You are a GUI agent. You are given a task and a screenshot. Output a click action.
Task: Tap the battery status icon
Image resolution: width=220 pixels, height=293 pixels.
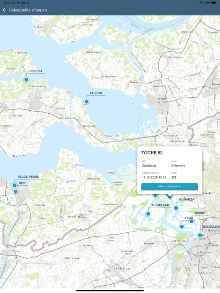pyautogui.click(x=214, y=3)
